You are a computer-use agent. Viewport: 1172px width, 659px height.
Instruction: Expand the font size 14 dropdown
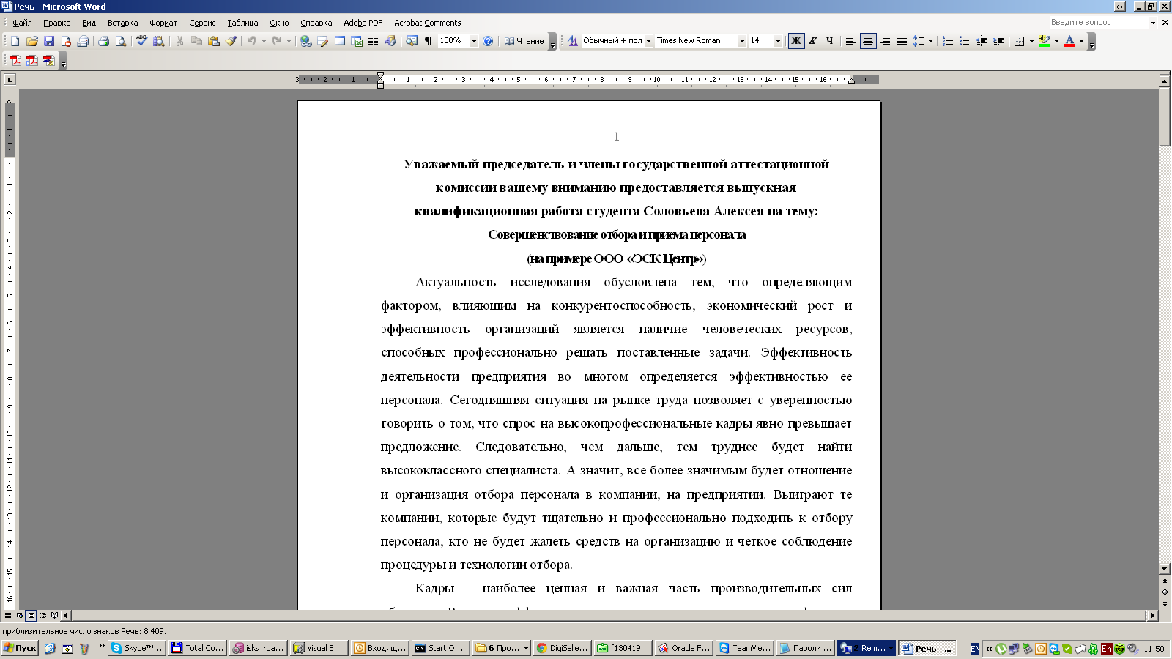pyautogui.click(x=778, y=41)
